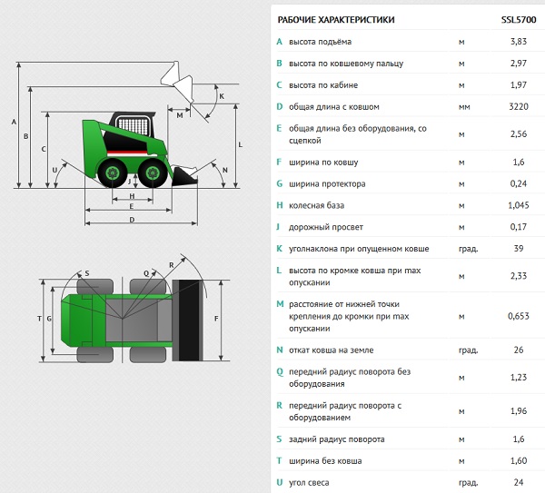Select 'высота по кромке ковша при max опускании'
The image size is (545, 493).
point(355,276)
